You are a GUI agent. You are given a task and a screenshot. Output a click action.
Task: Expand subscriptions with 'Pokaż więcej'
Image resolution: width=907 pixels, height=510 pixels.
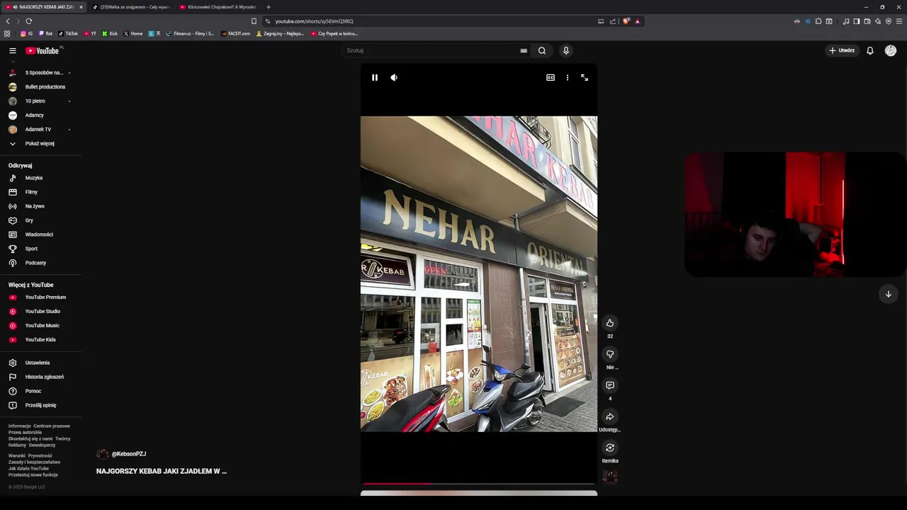40,143
